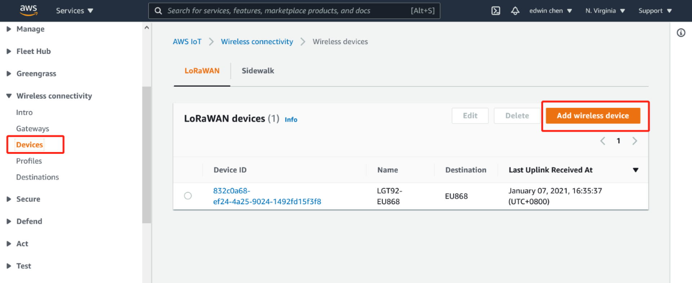Open the Support dropdown menu

[x=655, y=11]
